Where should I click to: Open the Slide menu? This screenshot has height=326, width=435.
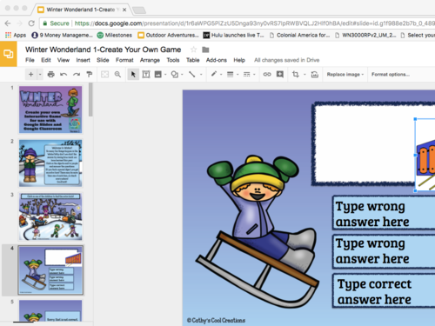point(103,60)
